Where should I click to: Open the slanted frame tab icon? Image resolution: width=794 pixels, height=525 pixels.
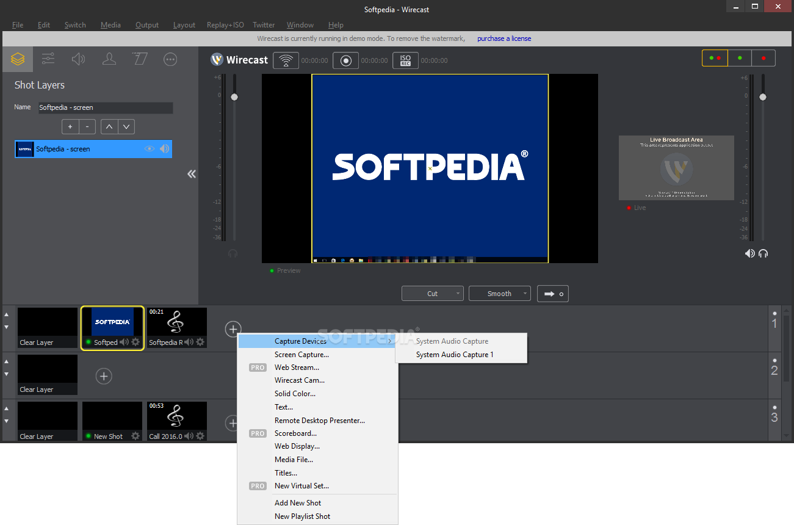pos(140,59)
